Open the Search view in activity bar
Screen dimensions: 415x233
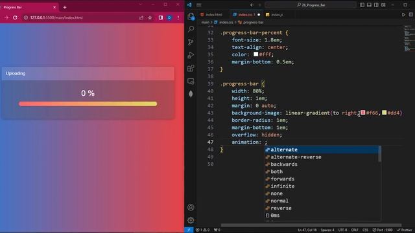191,28
